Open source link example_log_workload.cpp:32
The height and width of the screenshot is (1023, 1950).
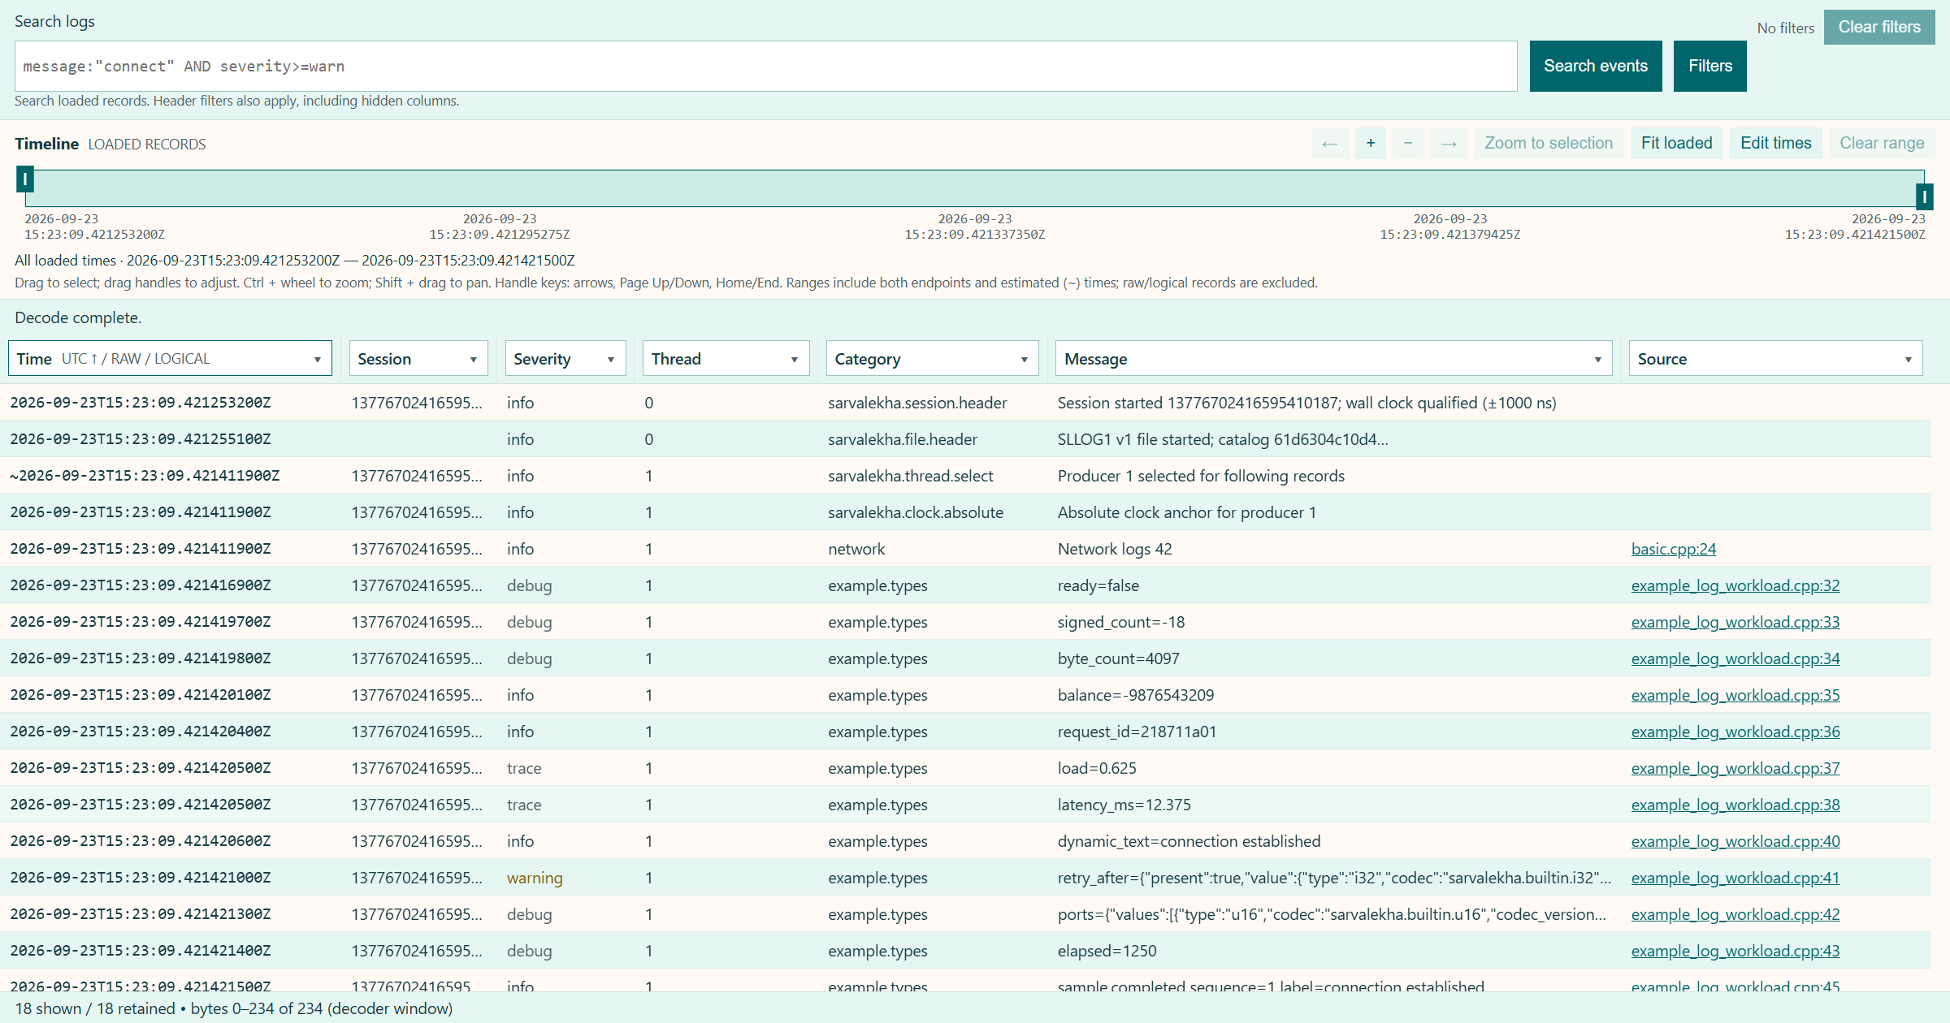[1735, 585]
